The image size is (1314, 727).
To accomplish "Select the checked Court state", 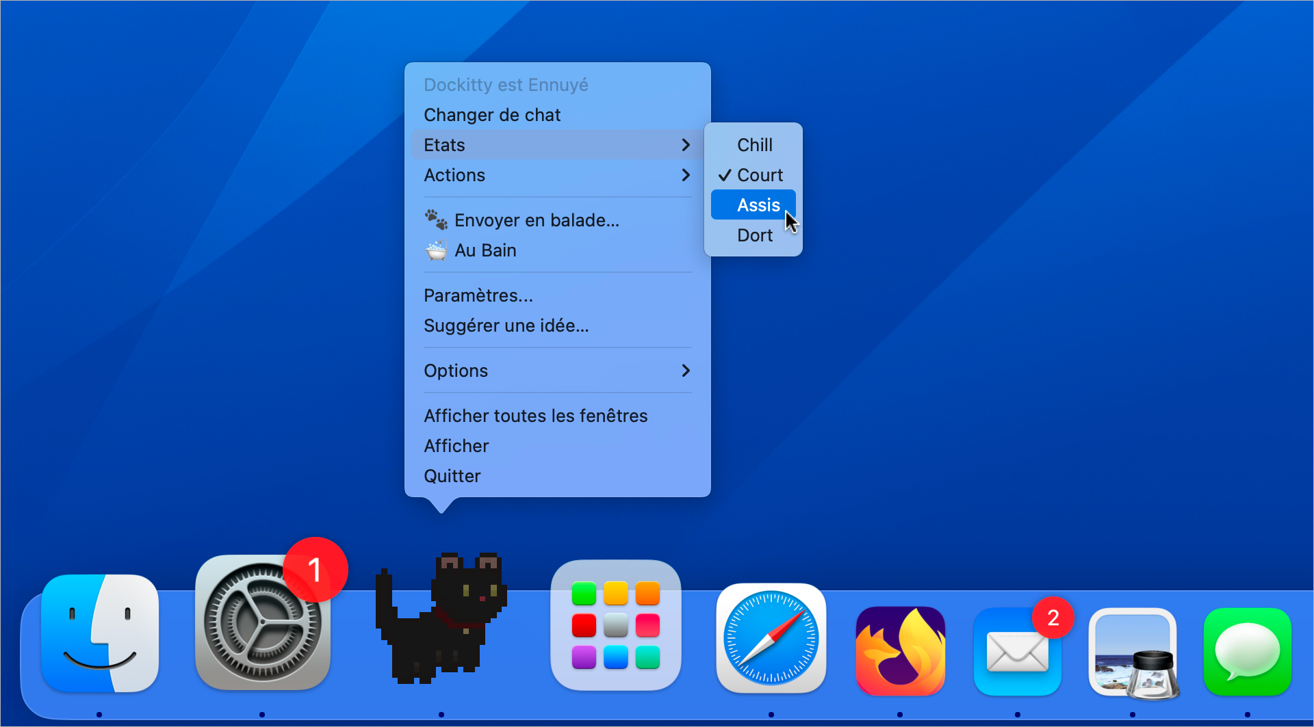I will coord(753,175).
